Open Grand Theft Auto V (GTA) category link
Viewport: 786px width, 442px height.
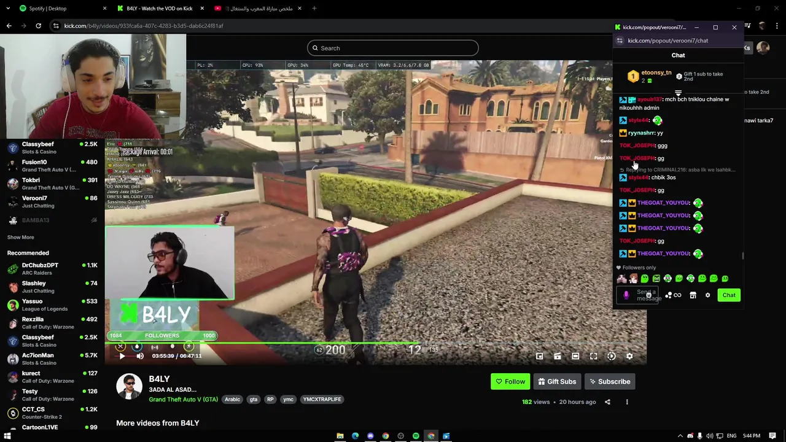click(x=183, y=400)
